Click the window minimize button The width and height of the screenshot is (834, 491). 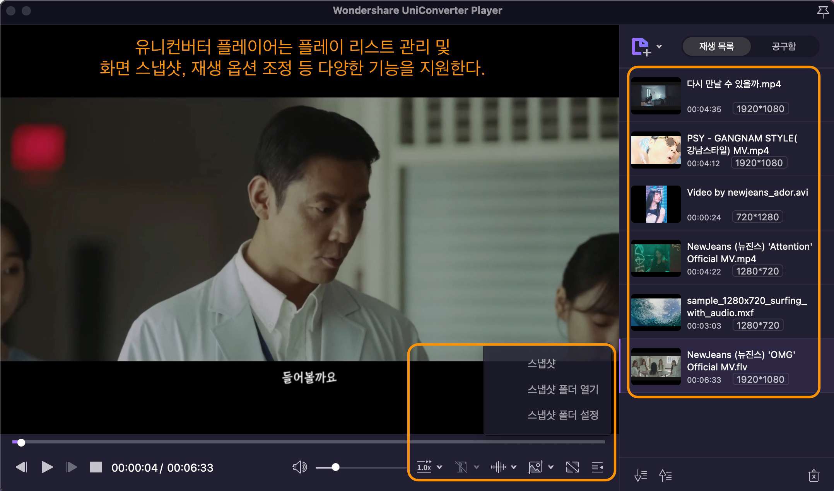(26, 11)
